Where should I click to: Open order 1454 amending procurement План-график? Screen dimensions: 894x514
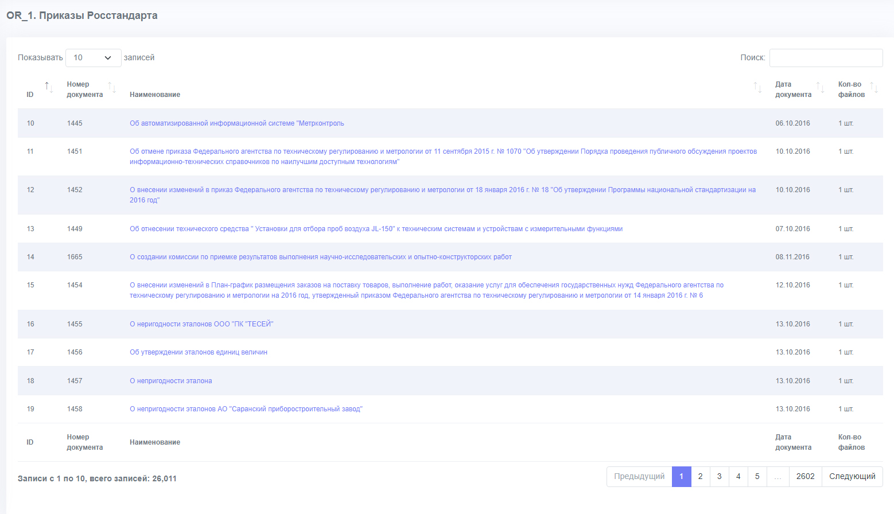[426, 290]
